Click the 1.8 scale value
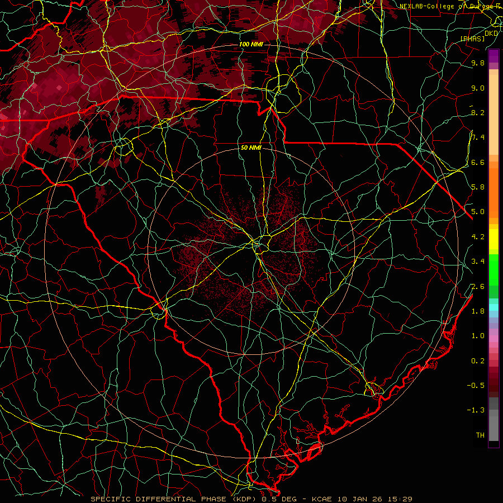This screenshot has width=503, height=503. coord(478,311)
